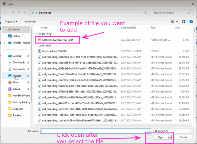
Task: Sort files by the Type column
Action: (153, 28)
